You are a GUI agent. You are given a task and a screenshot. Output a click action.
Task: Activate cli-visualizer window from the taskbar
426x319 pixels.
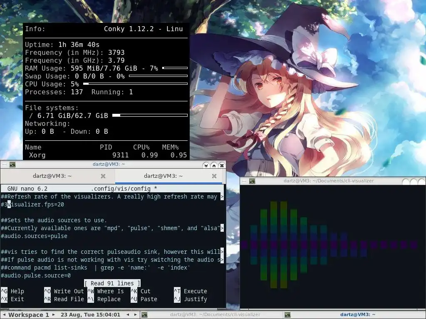tap(212, 315)
